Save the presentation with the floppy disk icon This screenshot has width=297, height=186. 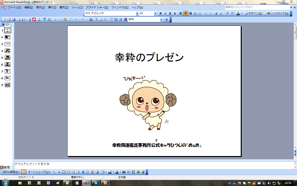13,19
